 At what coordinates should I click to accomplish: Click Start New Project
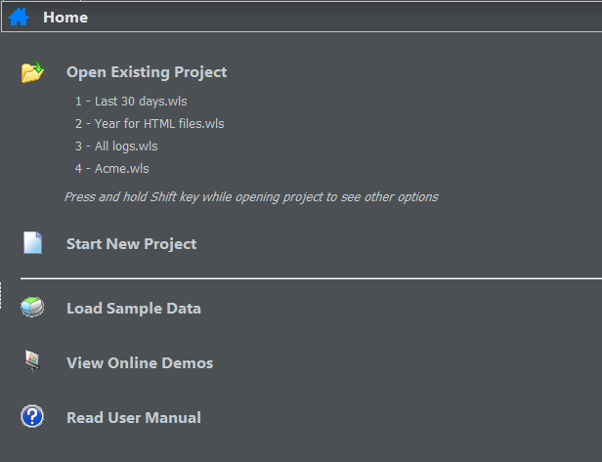tap(131, 244)
